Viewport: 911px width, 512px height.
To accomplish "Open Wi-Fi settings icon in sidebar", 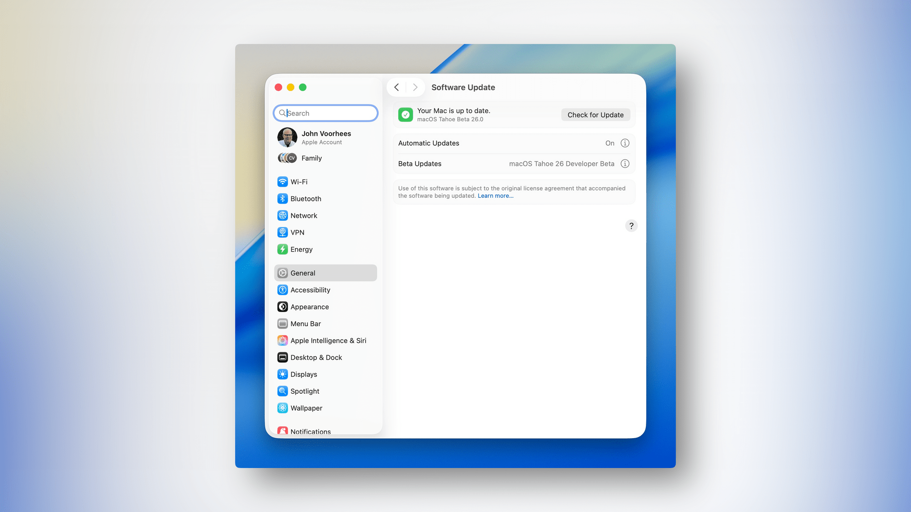I will pos(282,182).
